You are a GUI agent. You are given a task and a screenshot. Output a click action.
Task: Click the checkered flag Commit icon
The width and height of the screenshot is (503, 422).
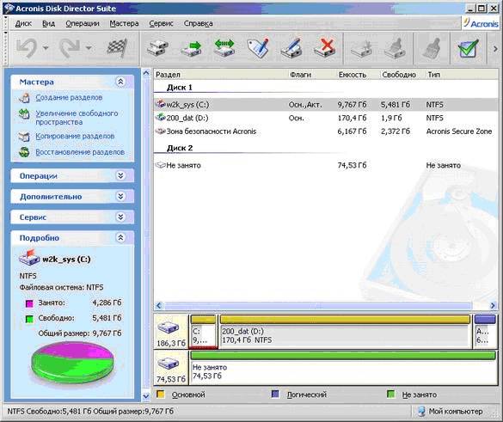pyautogui.click(x=117, y=48)
